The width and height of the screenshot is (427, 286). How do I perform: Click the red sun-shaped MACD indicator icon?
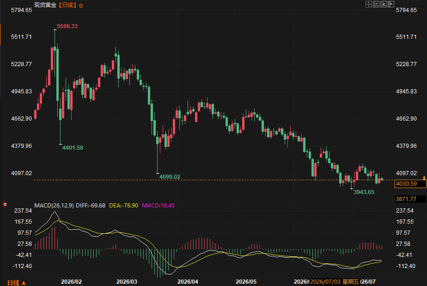point(5,204)
